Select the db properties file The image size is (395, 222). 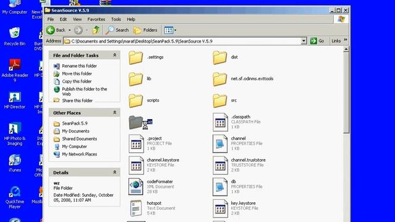(x=220, y=187)
